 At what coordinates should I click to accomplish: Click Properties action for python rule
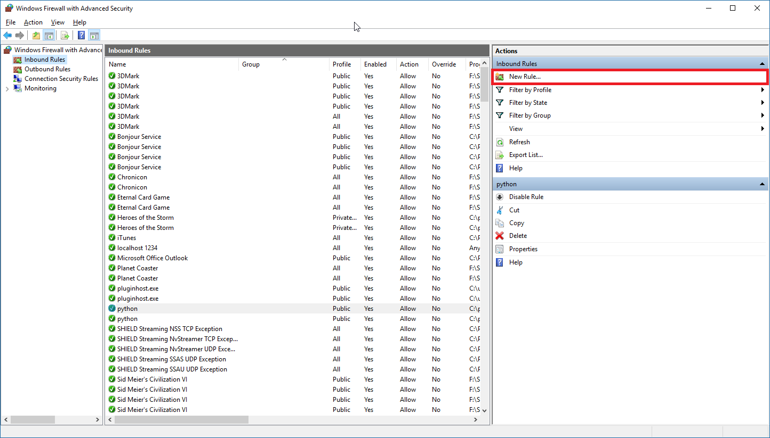(x=523, y=249)
